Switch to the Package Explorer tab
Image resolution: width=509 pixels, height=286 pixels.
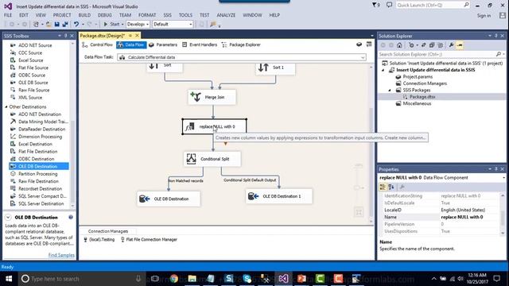coord(241,44)
